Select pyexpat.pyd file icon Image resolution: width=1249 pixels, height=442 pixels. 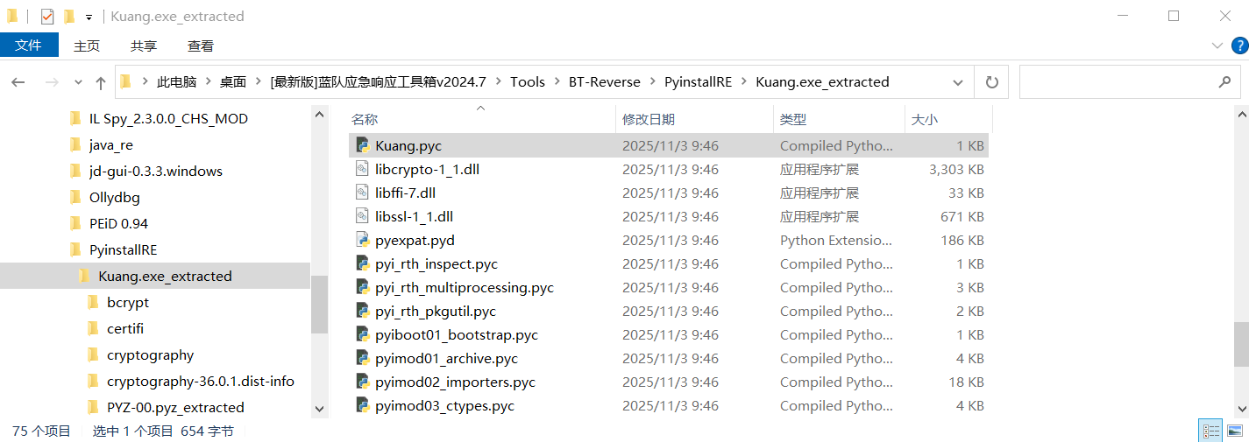coord(363,240)
